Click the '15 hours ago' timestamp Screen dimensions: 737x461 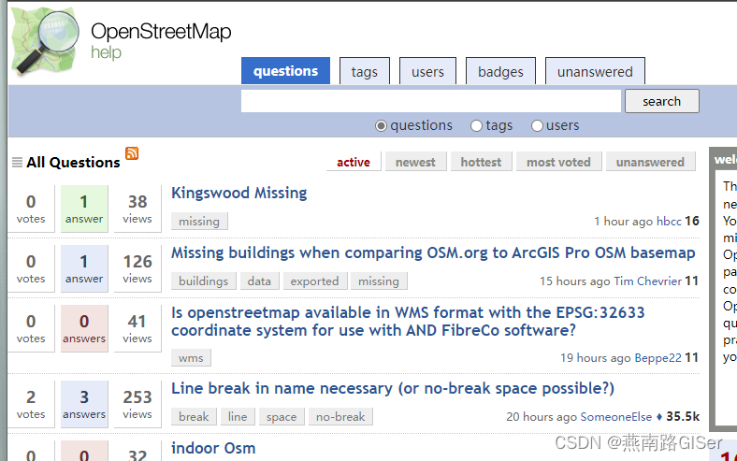tap(575, 281)
